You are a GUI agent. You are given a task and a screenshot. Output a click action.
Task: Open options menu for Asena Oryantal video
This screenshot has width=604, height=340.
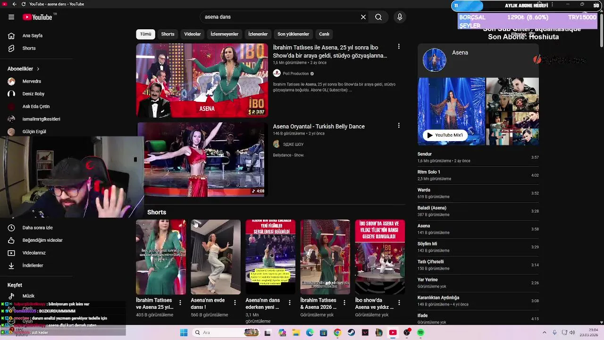click(x=399, y=126)
